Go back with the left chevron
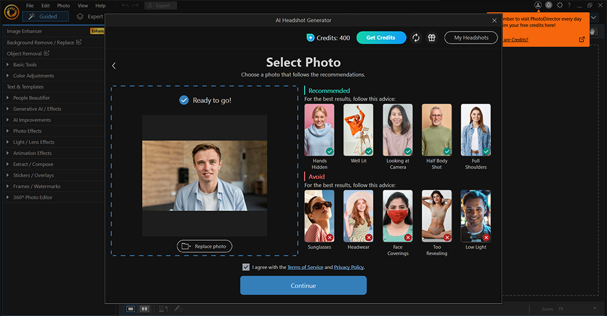This screenshot has height=316, width=607. click(114, 66)
